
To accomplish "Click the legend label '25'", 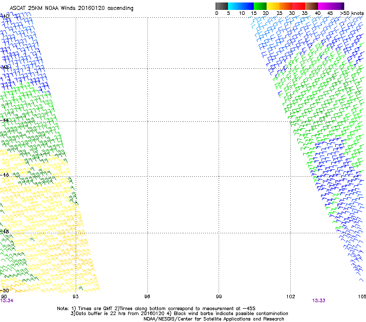I will 279,13.
